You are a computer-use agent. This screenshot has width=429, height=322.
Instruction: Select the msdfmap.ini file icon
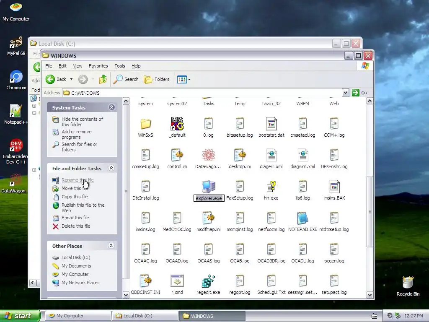click(x=208, y=218)
